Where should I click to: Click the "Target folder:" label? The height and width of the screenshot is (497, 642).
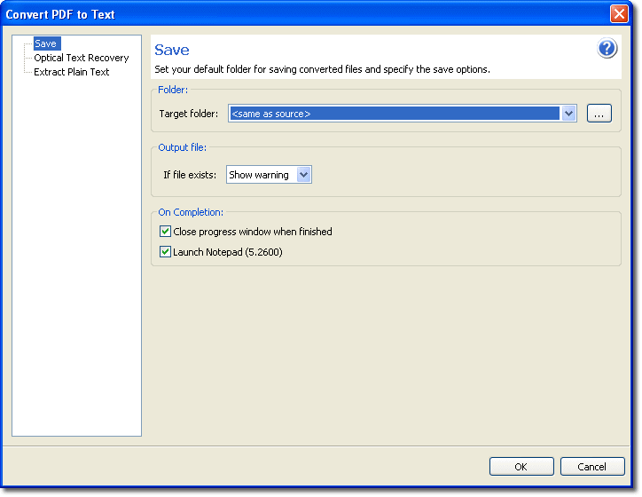tap(188, 114)
